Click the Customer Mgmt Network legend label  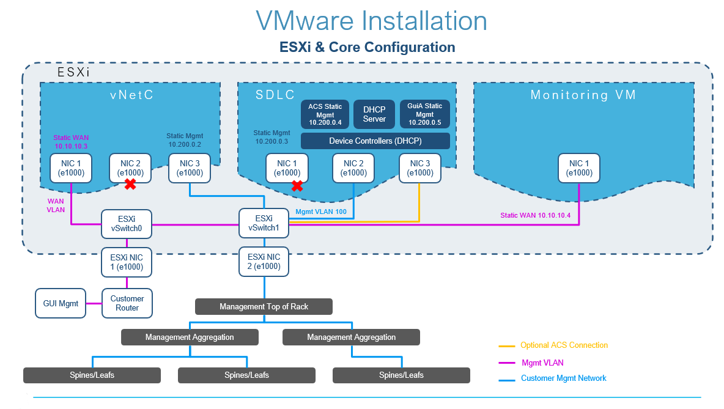[563, 378]
